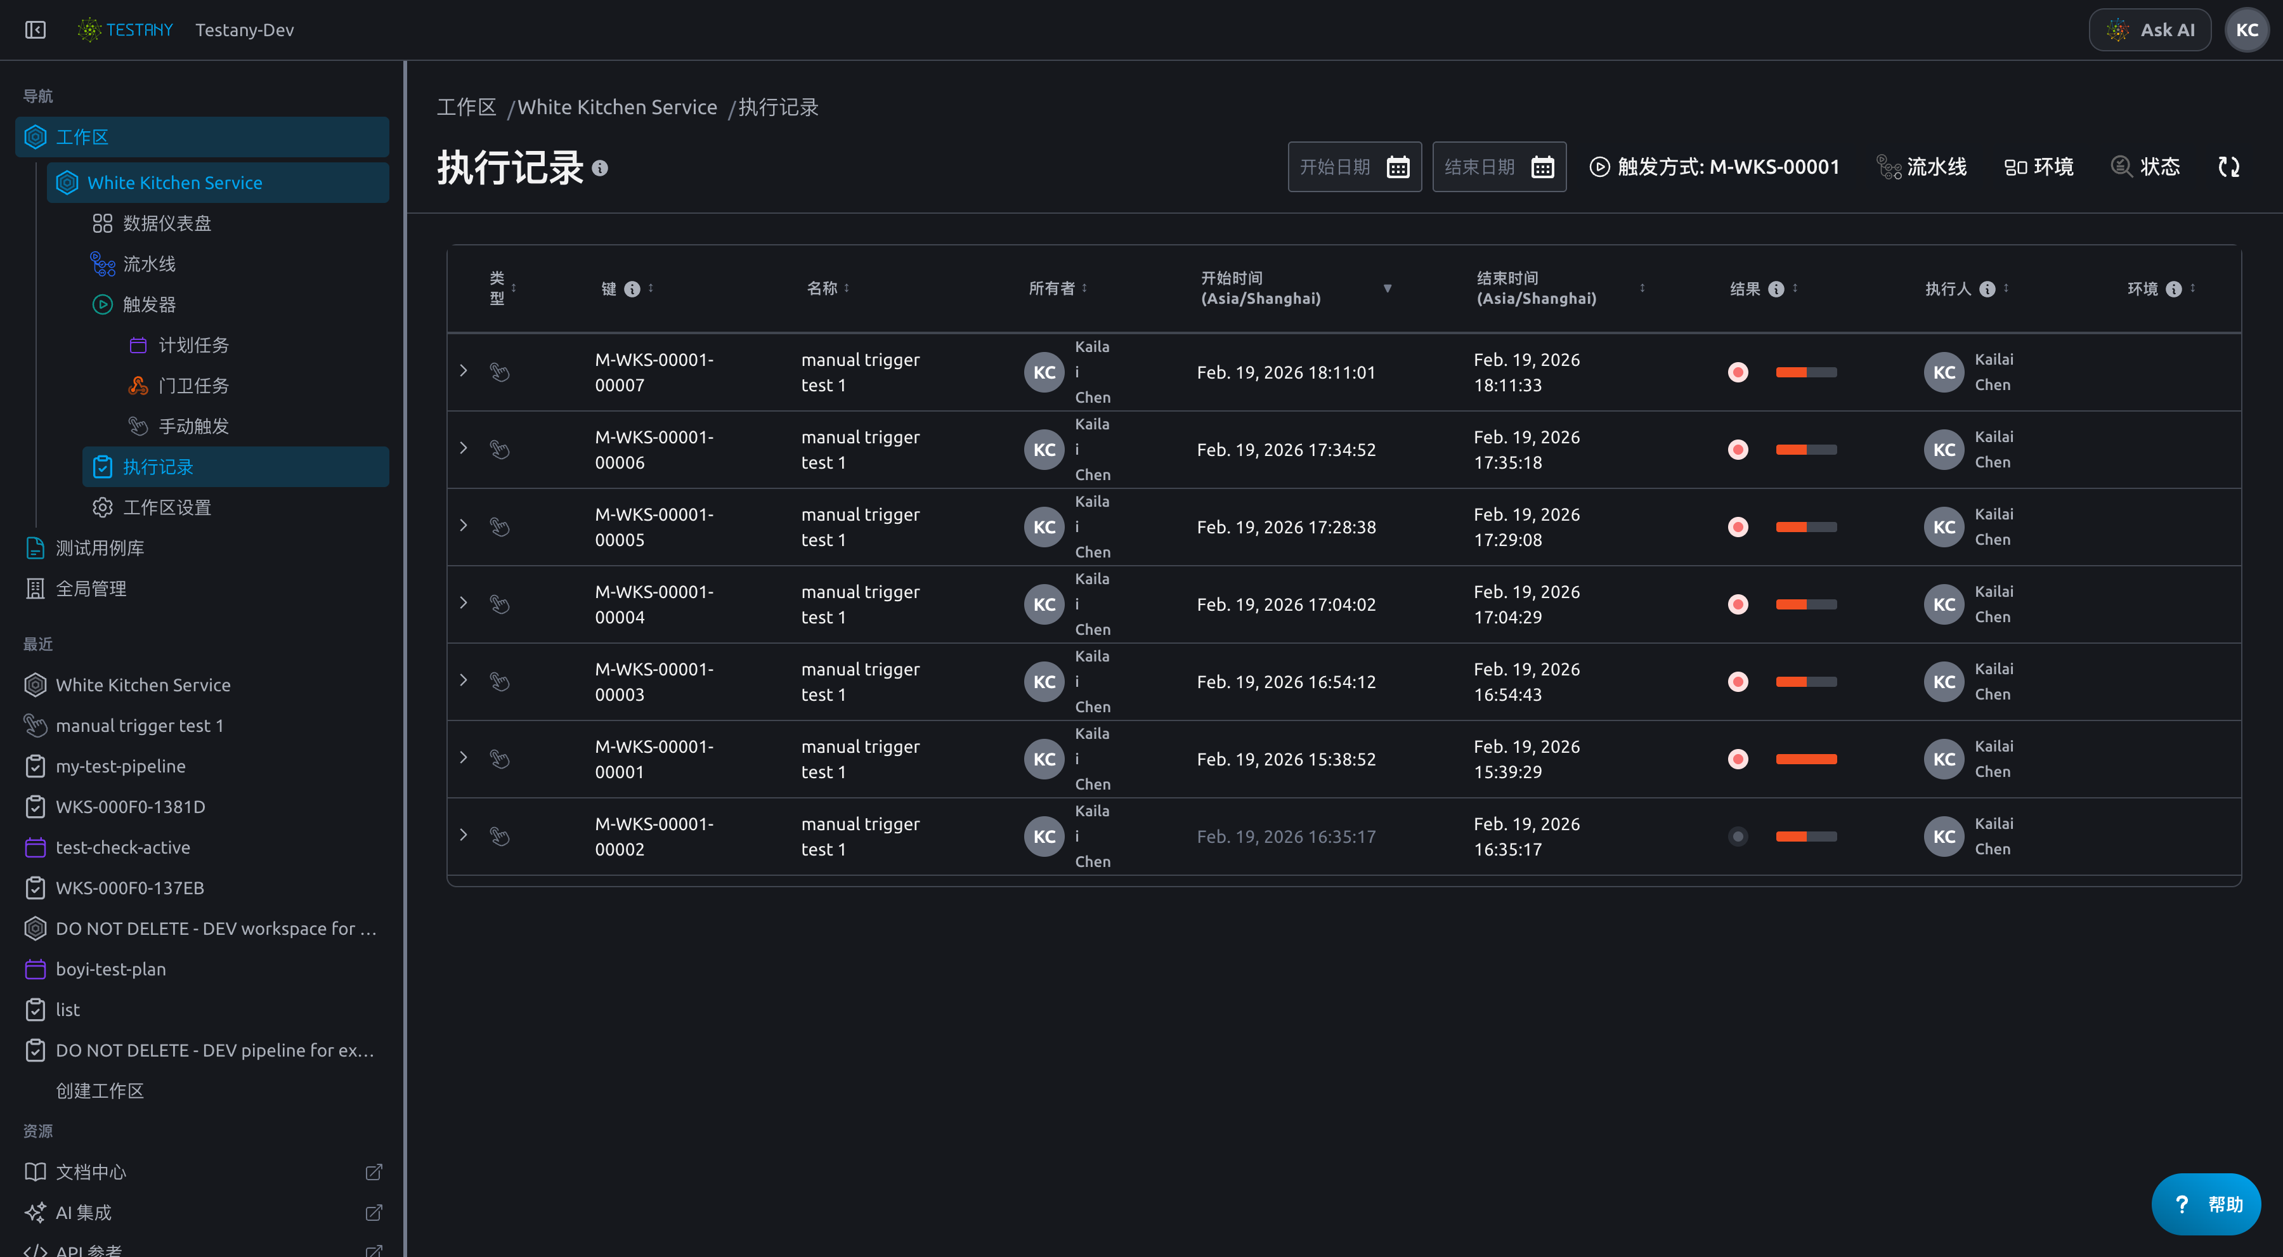Click the full red progress bar for M-WKS-00001-00001
The height and width of the screenshot is (1257, 2283).
1806,759
